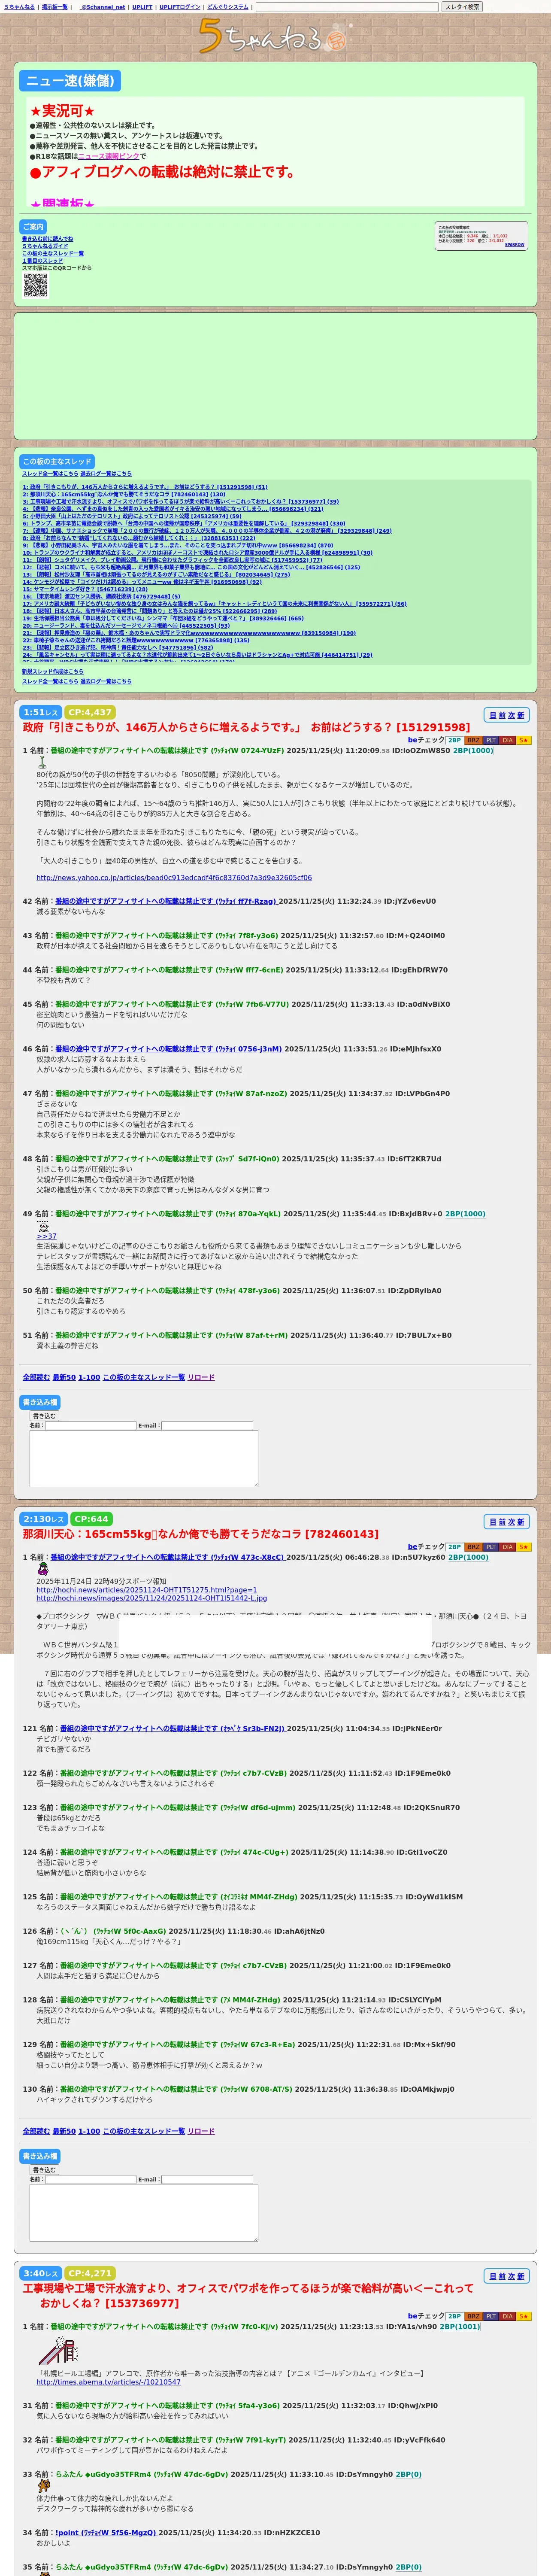Open the 2BP(1000) link on post 49
The height and width of the screenshot is (2576, 551).
click(465, 1214)
